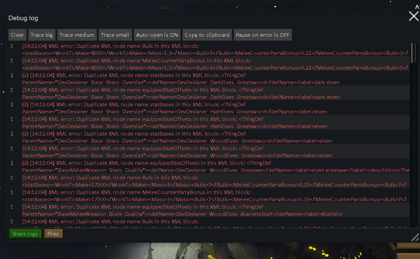Image resolution: width=420 pixels, height=259 pixels.
Task: Copy the log to clipboard
Action: (207, 35)
